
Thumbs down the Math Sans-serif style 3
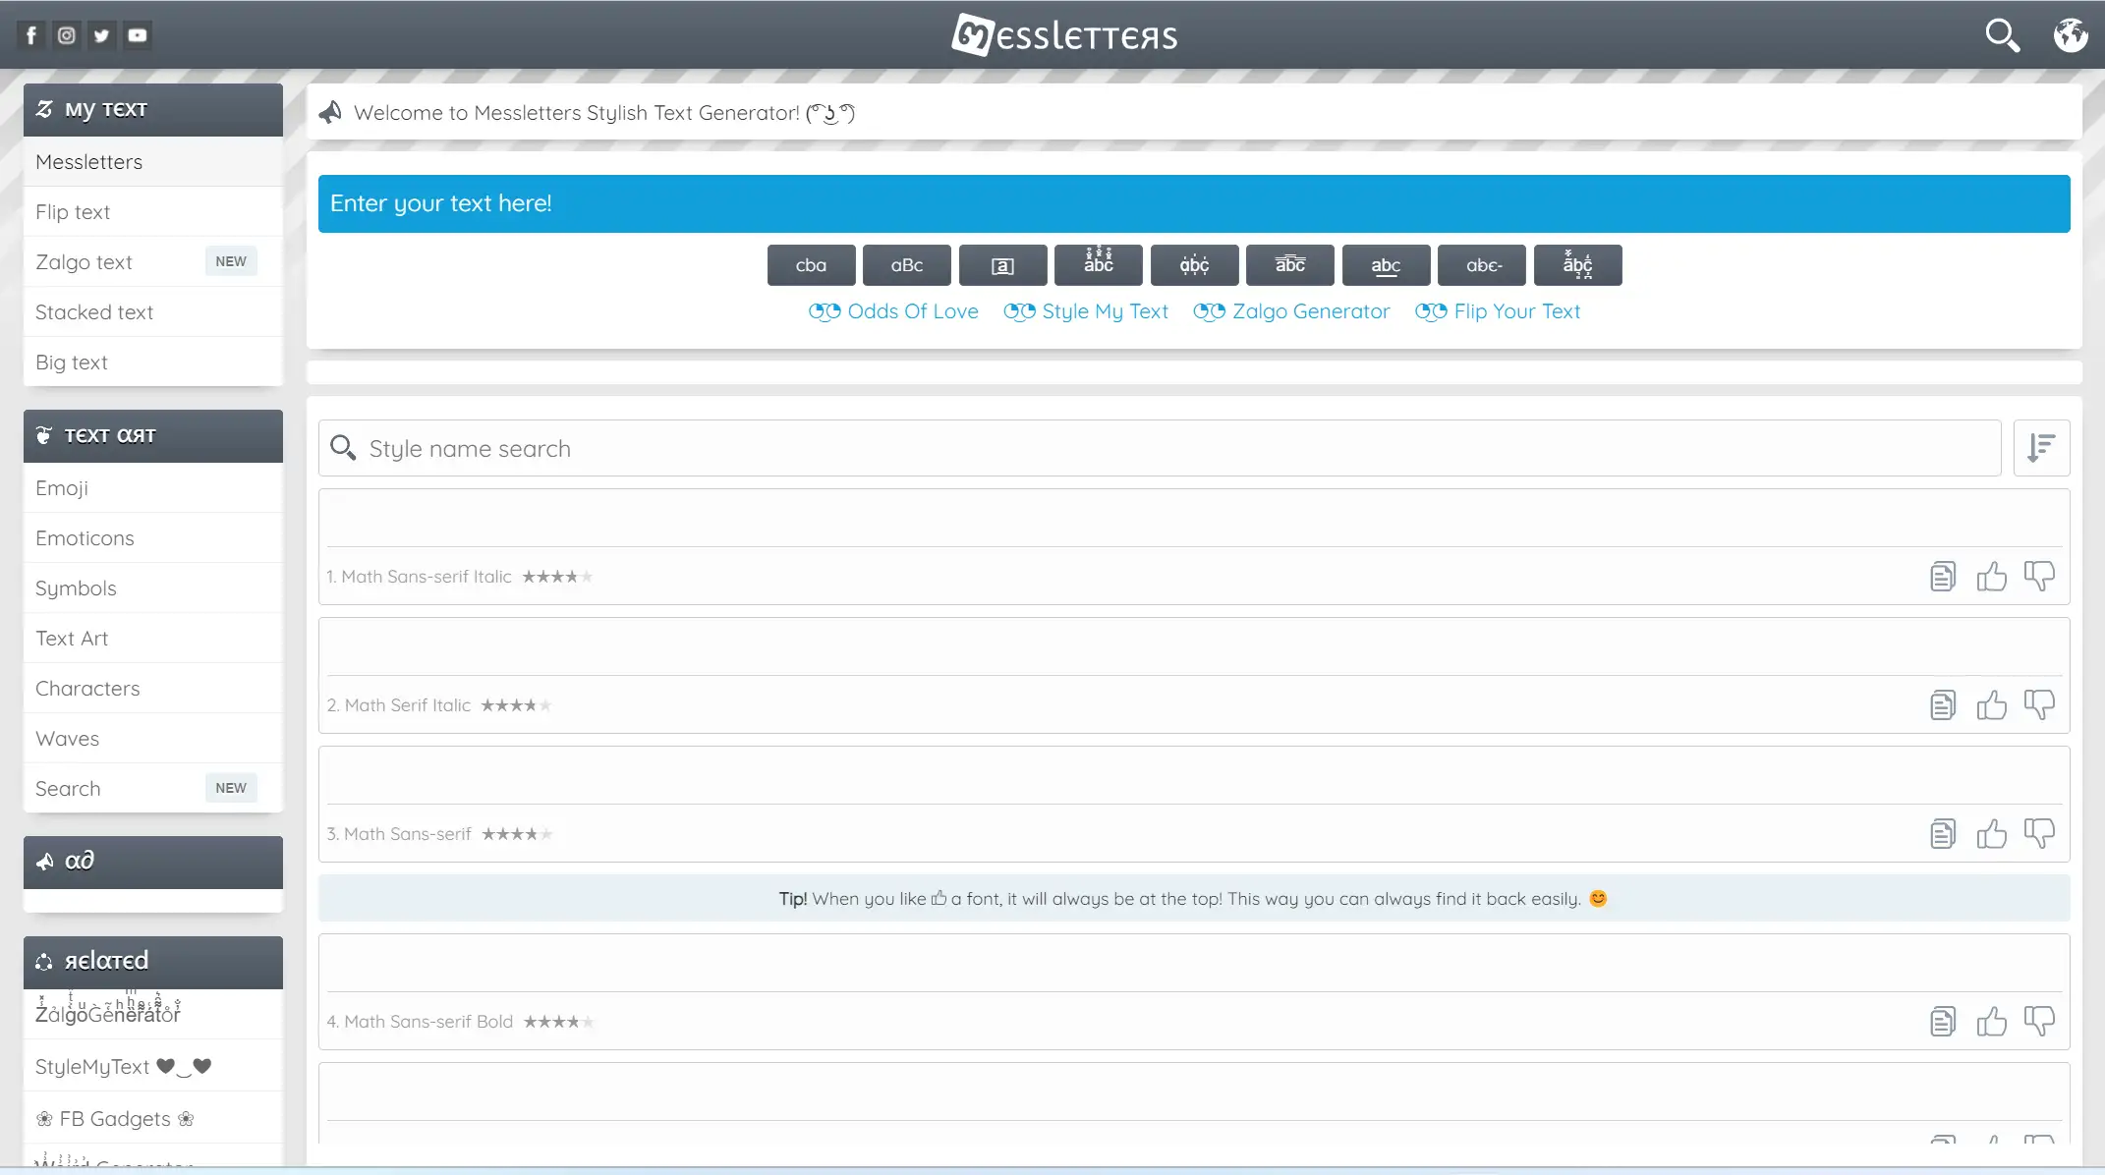click(2039, 833)
